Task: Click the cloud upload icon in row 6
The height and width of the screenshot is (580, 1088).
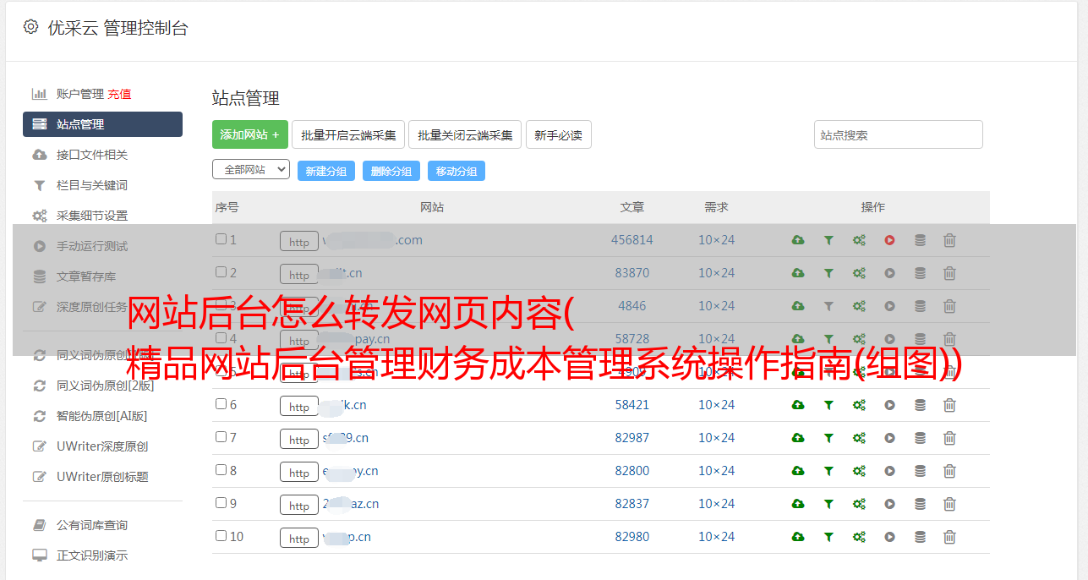Action: coord(798,405)
